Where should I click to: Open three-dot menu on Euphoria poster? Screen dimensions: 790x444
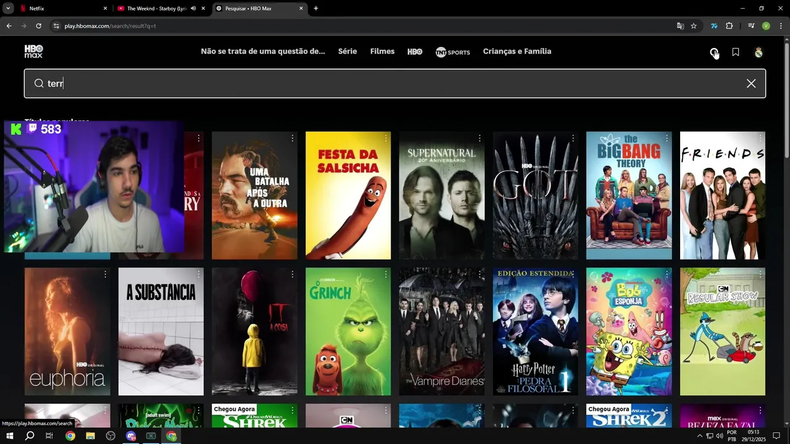pyautogui.click(x=105, y=274)
